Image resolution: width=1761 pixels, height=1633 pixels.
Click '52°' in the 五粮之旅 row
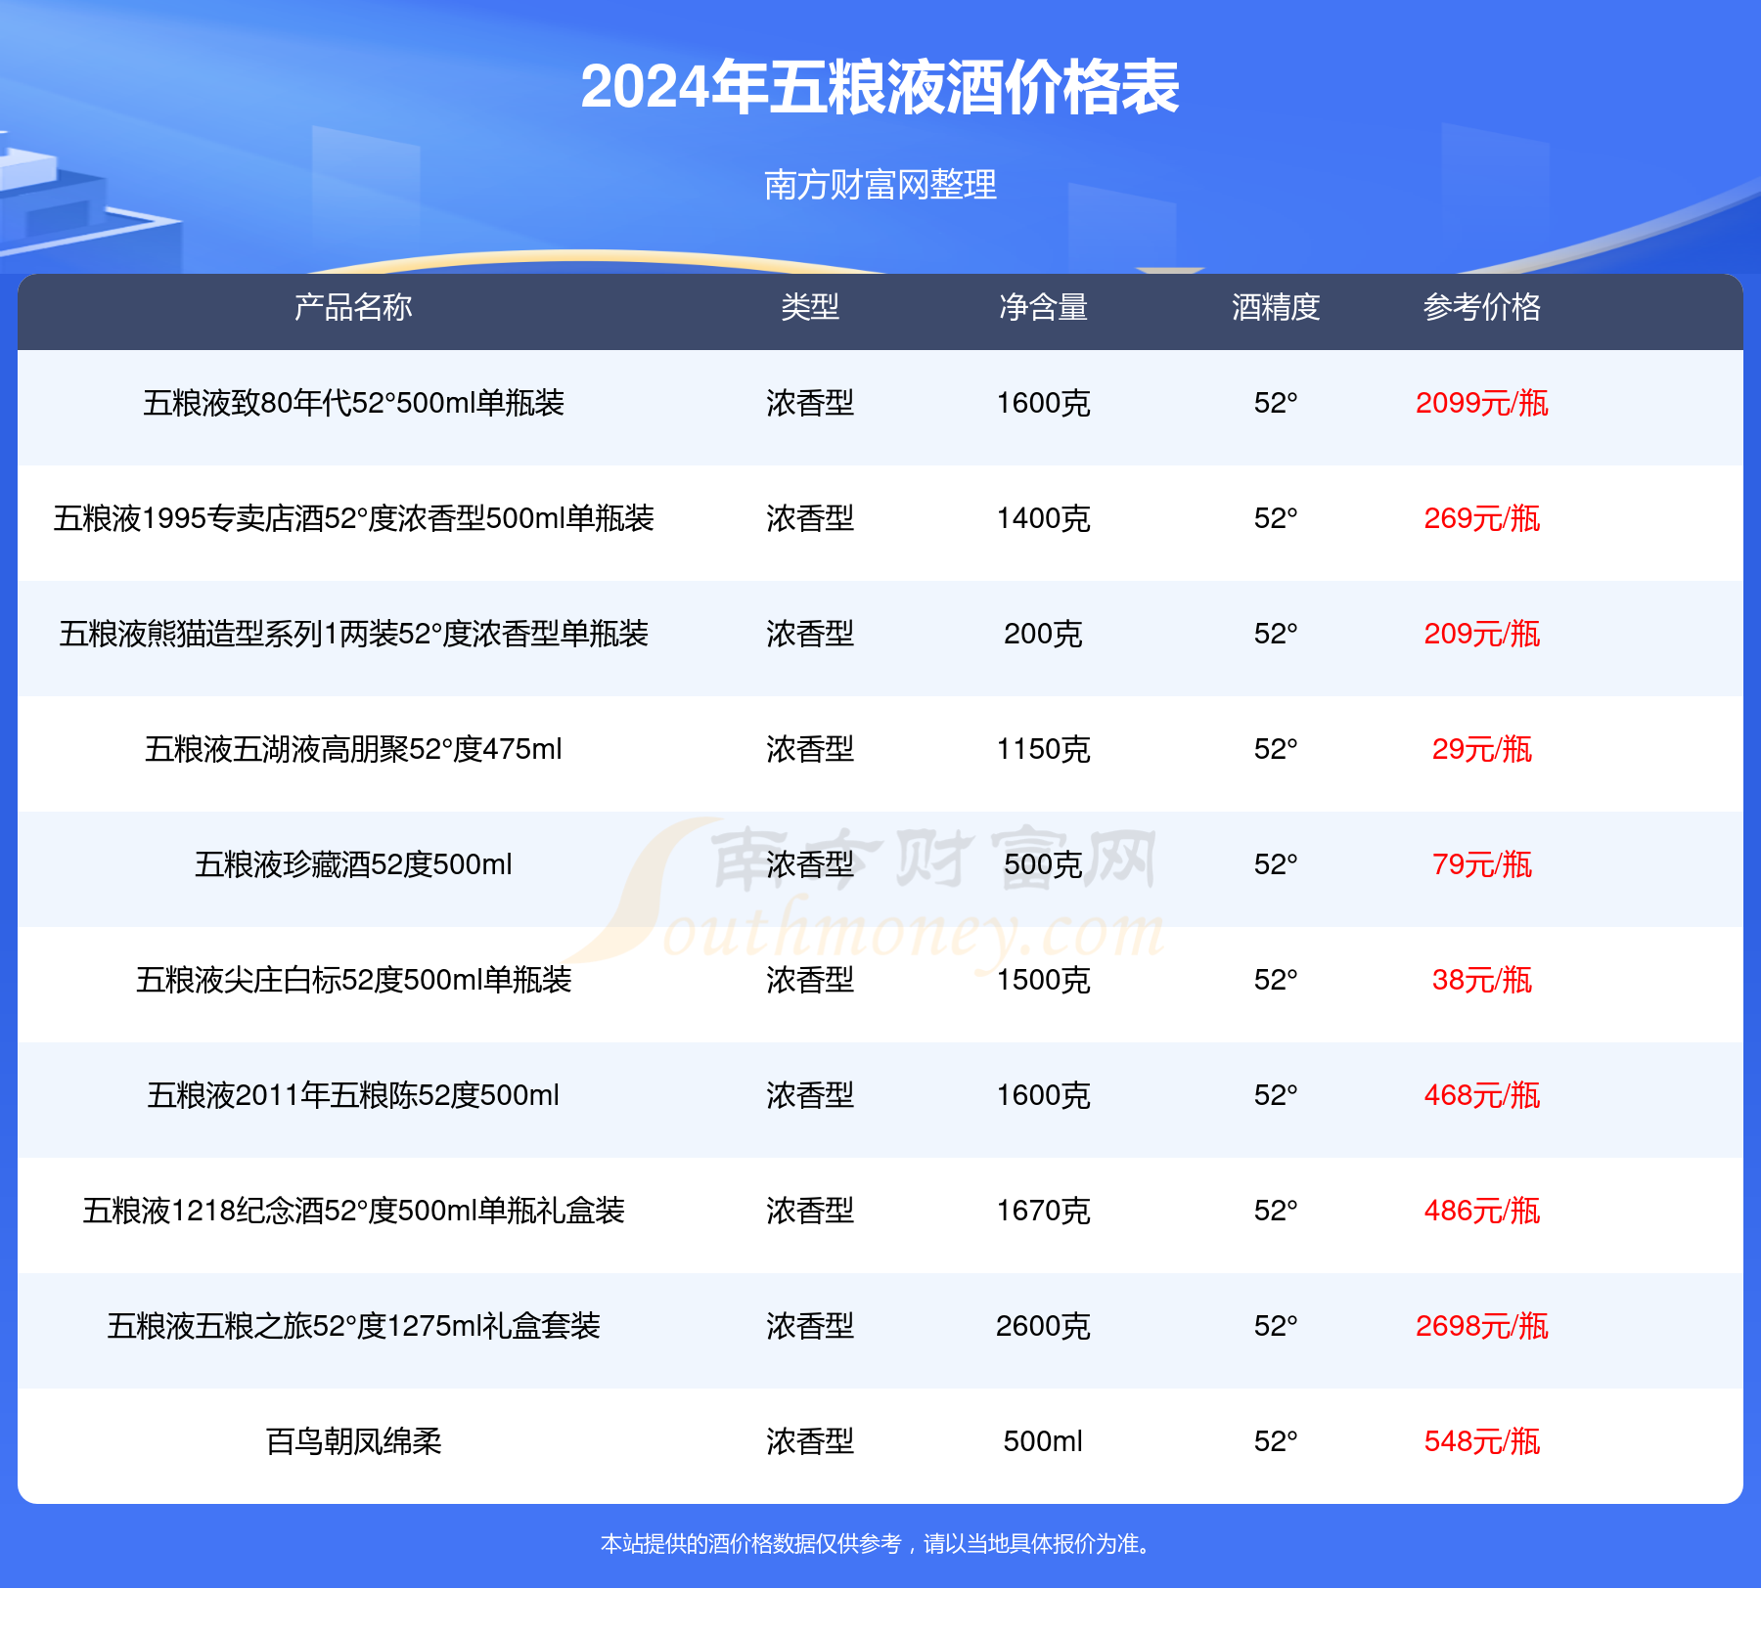pyautogui.click(x=1276, y=1326)
